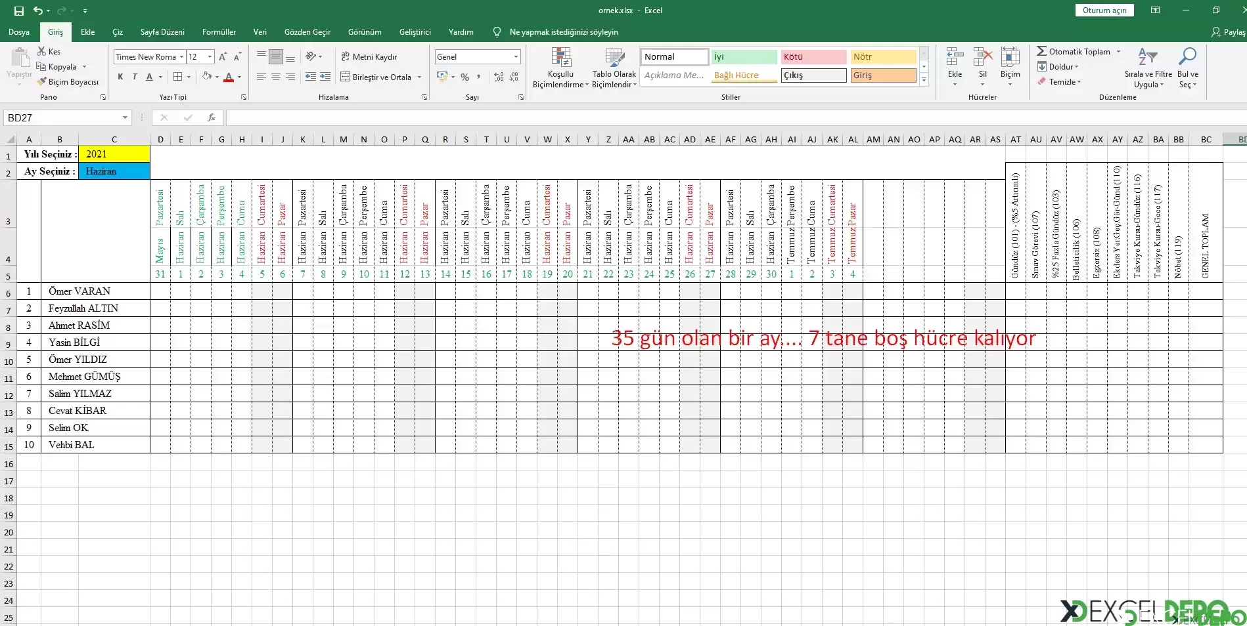Open Biçim format cells menu
This screenshot has width=1247, height=626.
1010,66
